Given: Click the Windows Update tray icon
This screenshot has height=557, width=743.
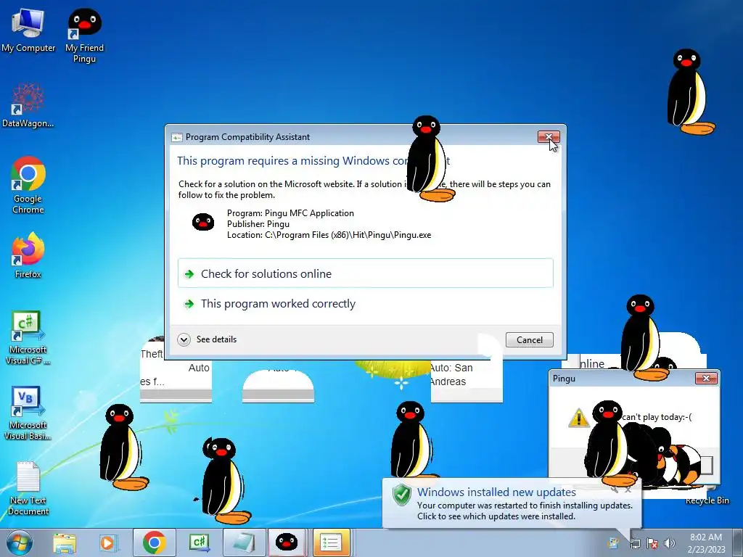Looking at the screenshot, I should tap(613, 544).
